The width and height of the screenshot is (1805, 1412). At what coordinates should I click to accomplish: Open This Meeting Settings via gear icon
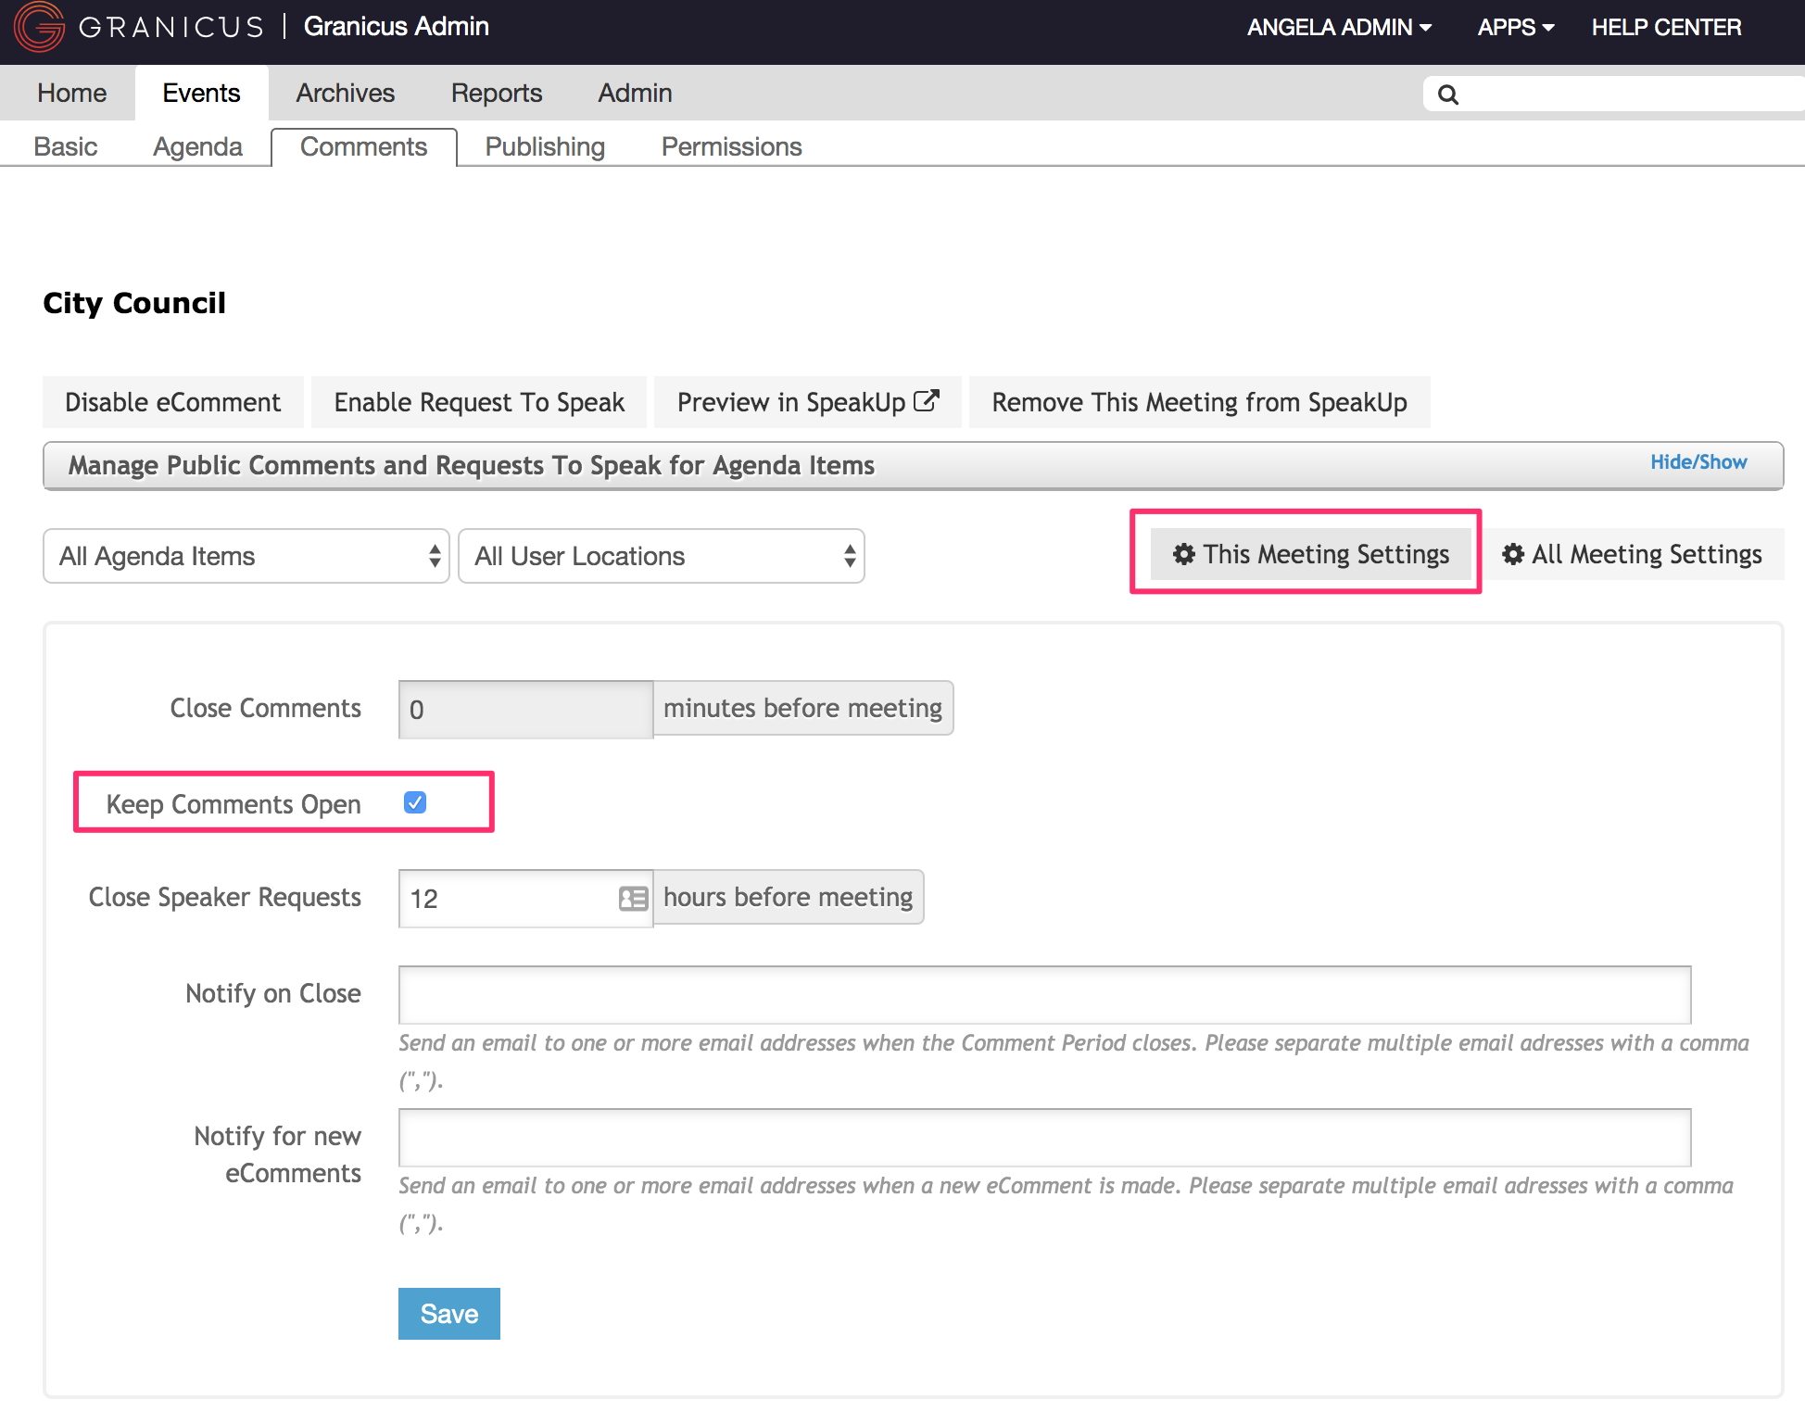[1183, 554]
